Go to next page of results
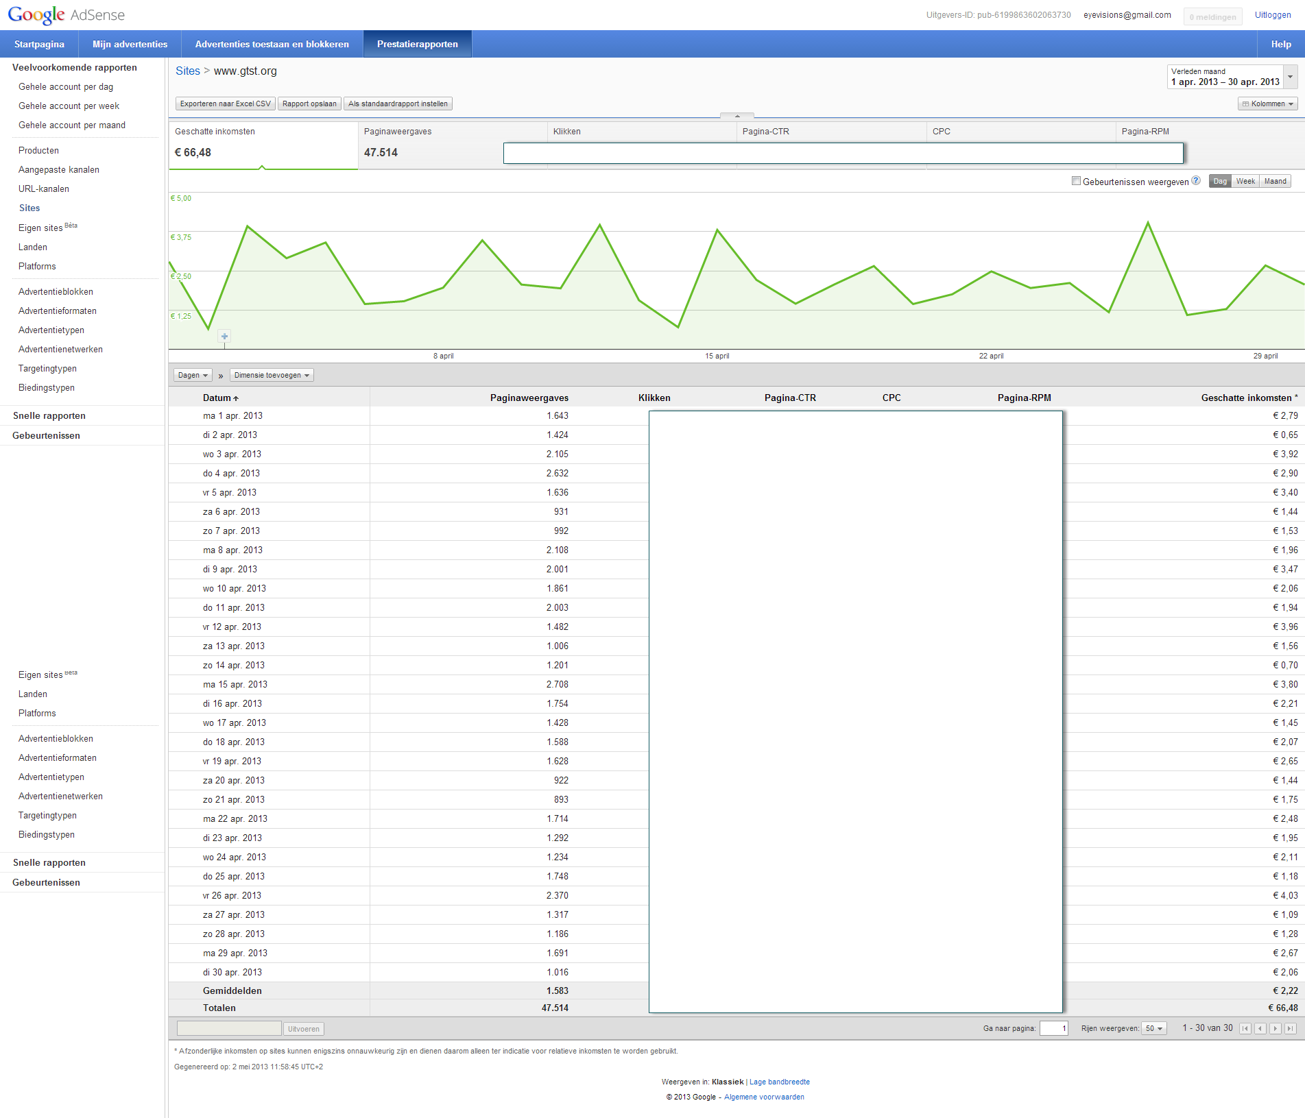The image size is (1305, 1118). point(1275,1028)
